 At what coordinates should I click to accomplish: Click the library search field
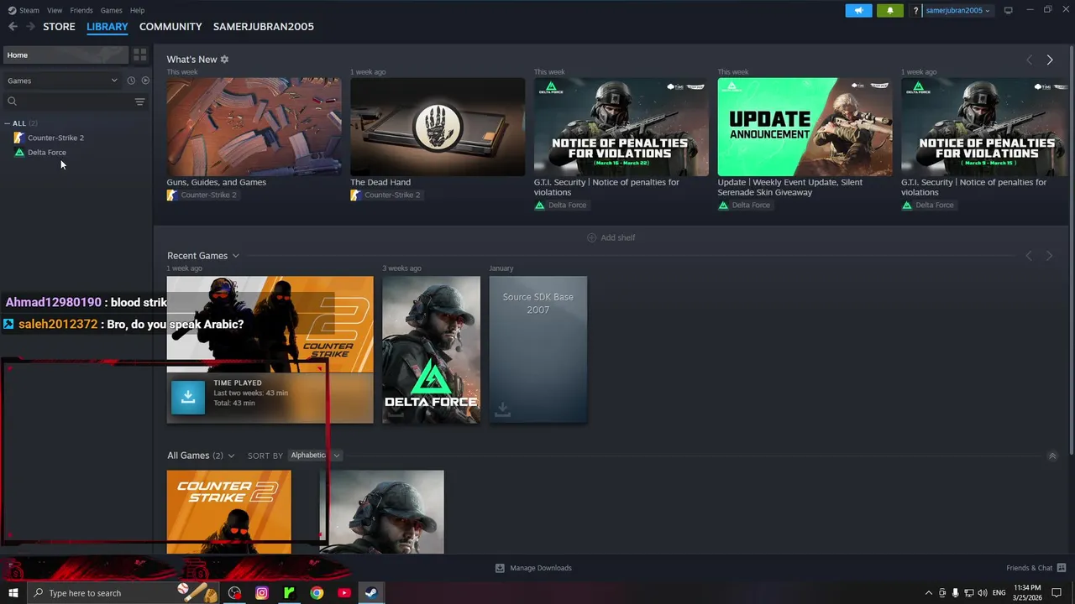[x=67, y=102]
